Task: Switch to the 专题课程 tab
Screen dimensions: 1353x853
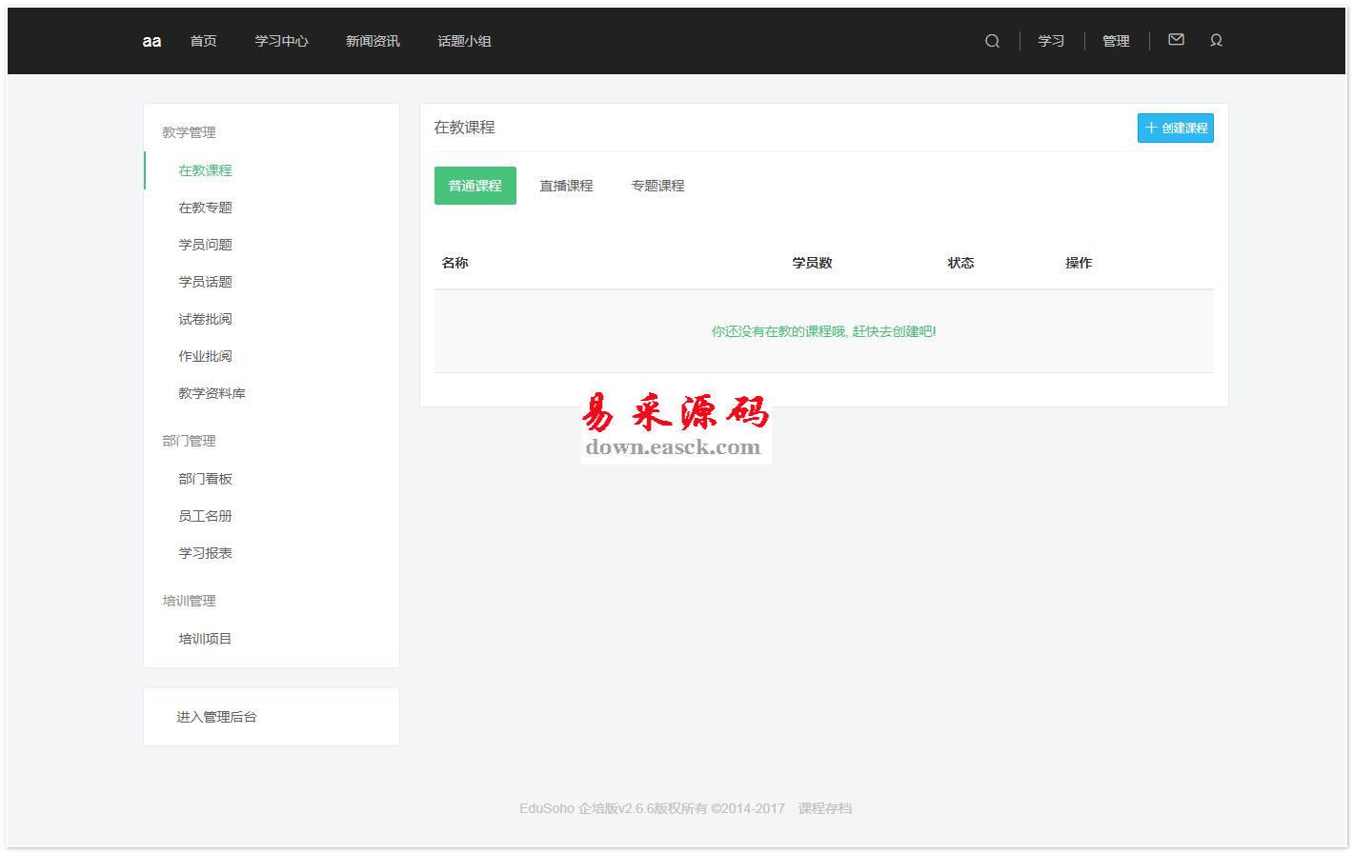Action: [x=657, y=186]
